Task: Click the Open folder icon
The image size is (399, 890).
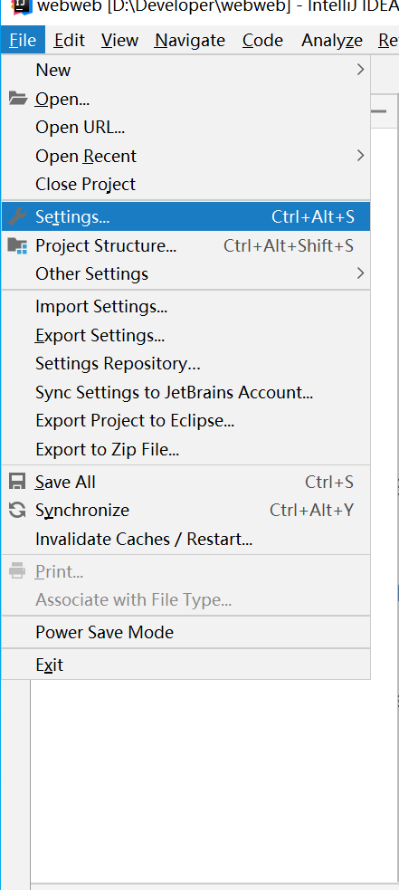Action: pyautogui.click(x=17, y=99)
